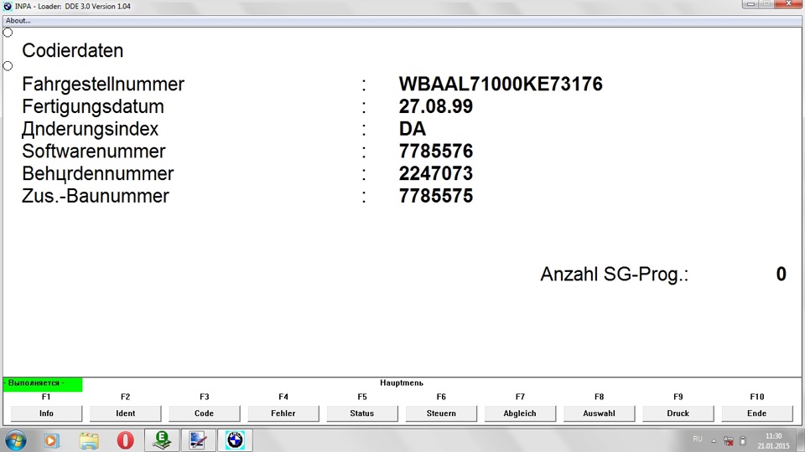Screen dimensions: 805x452
Task: Open Windows Media Player from taskbar
Action: pos(51,440)
